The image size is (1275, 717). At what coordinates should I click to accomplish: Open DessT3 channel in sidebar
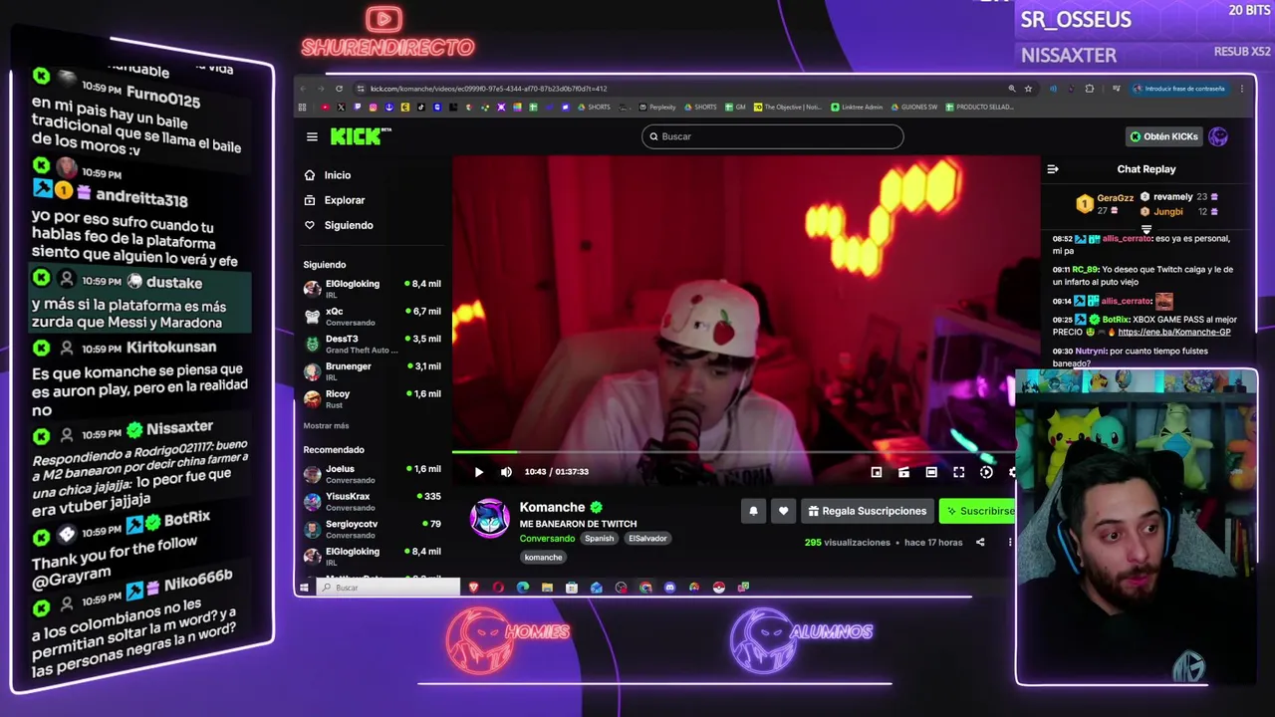click(372, 344)
